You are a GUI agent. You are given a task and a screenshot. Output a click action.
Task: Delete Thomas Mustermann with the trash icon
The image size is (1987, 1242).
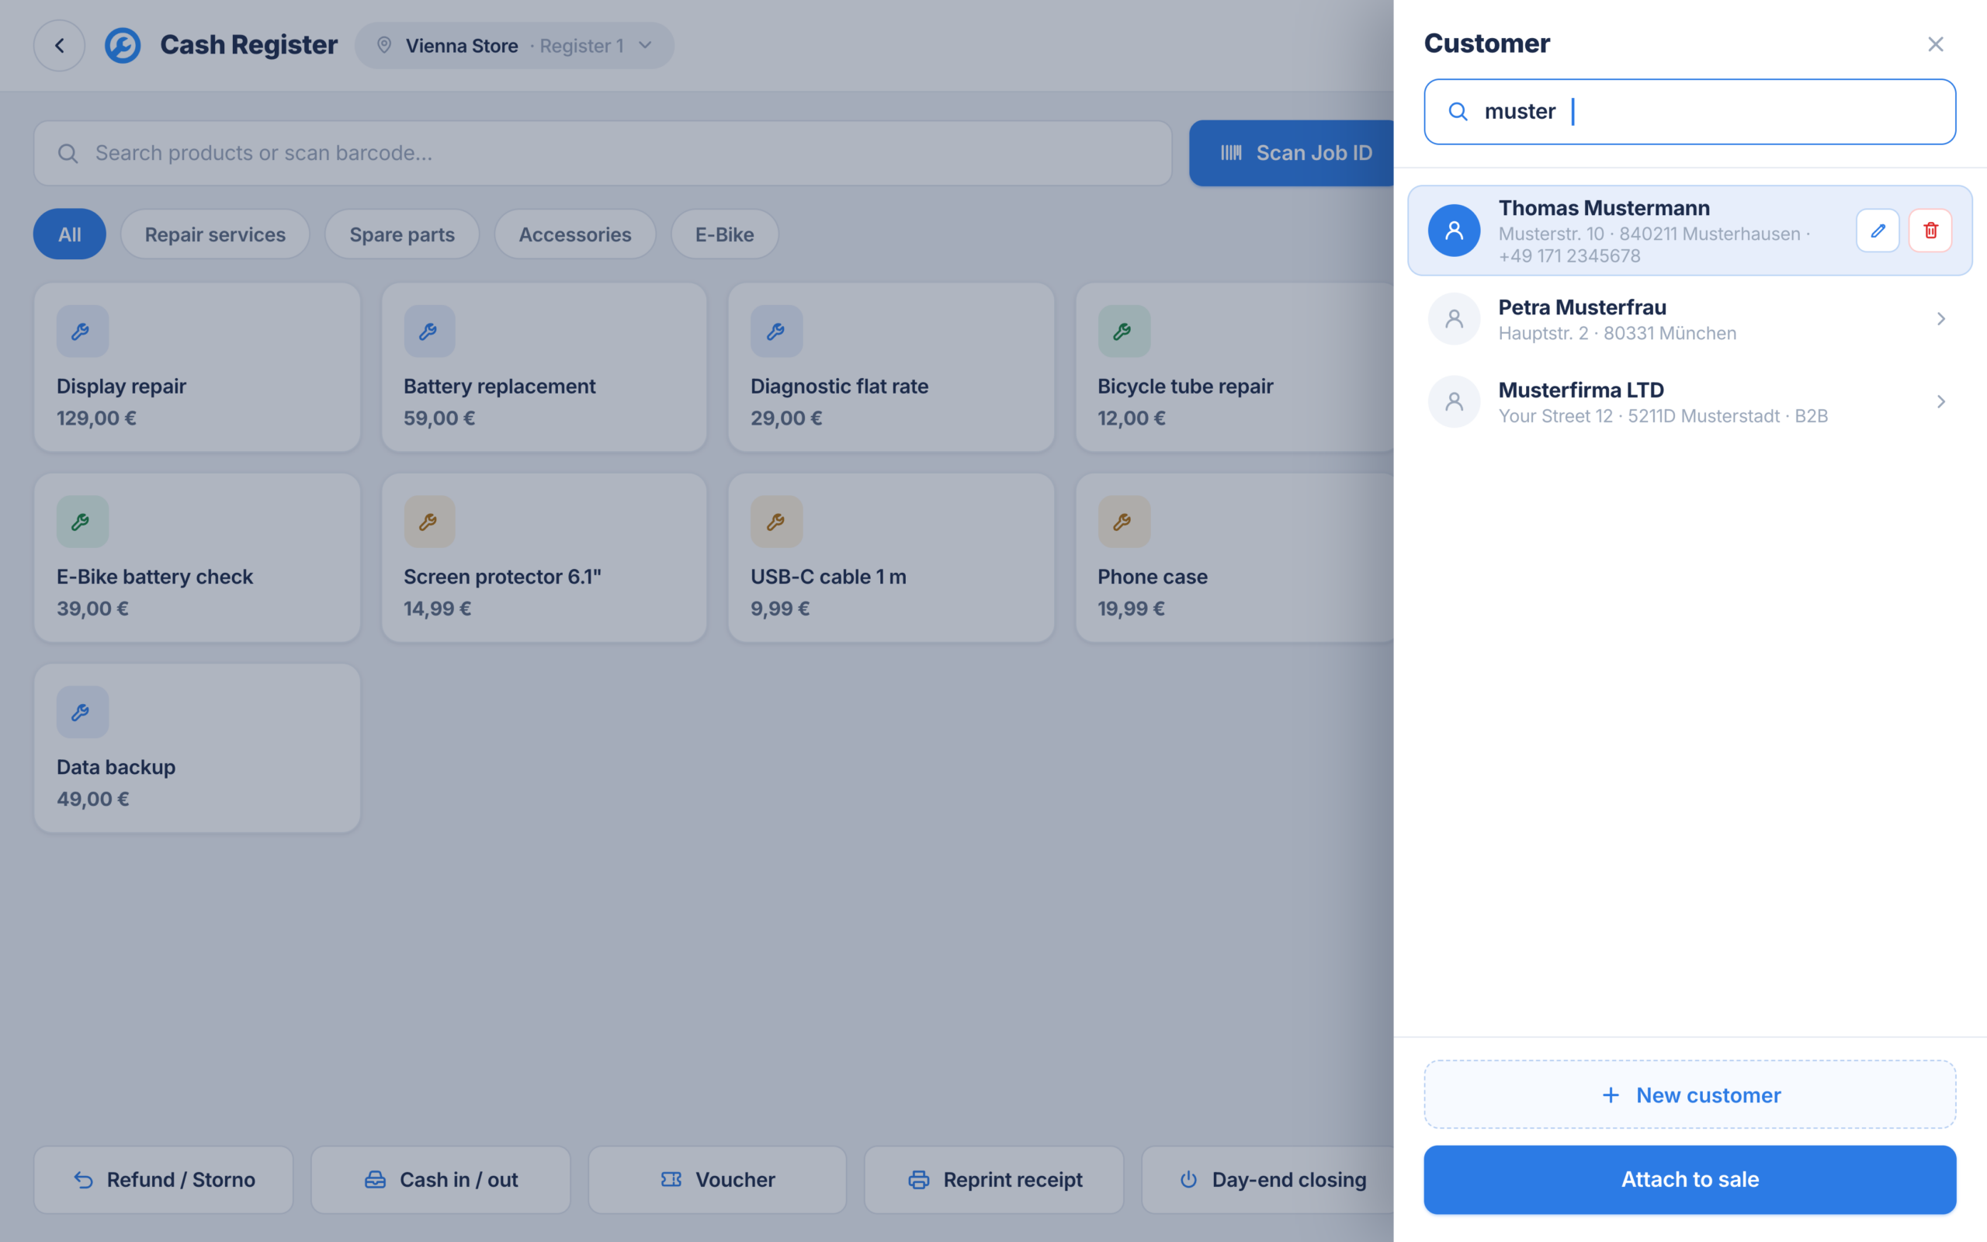point(1930,231)
